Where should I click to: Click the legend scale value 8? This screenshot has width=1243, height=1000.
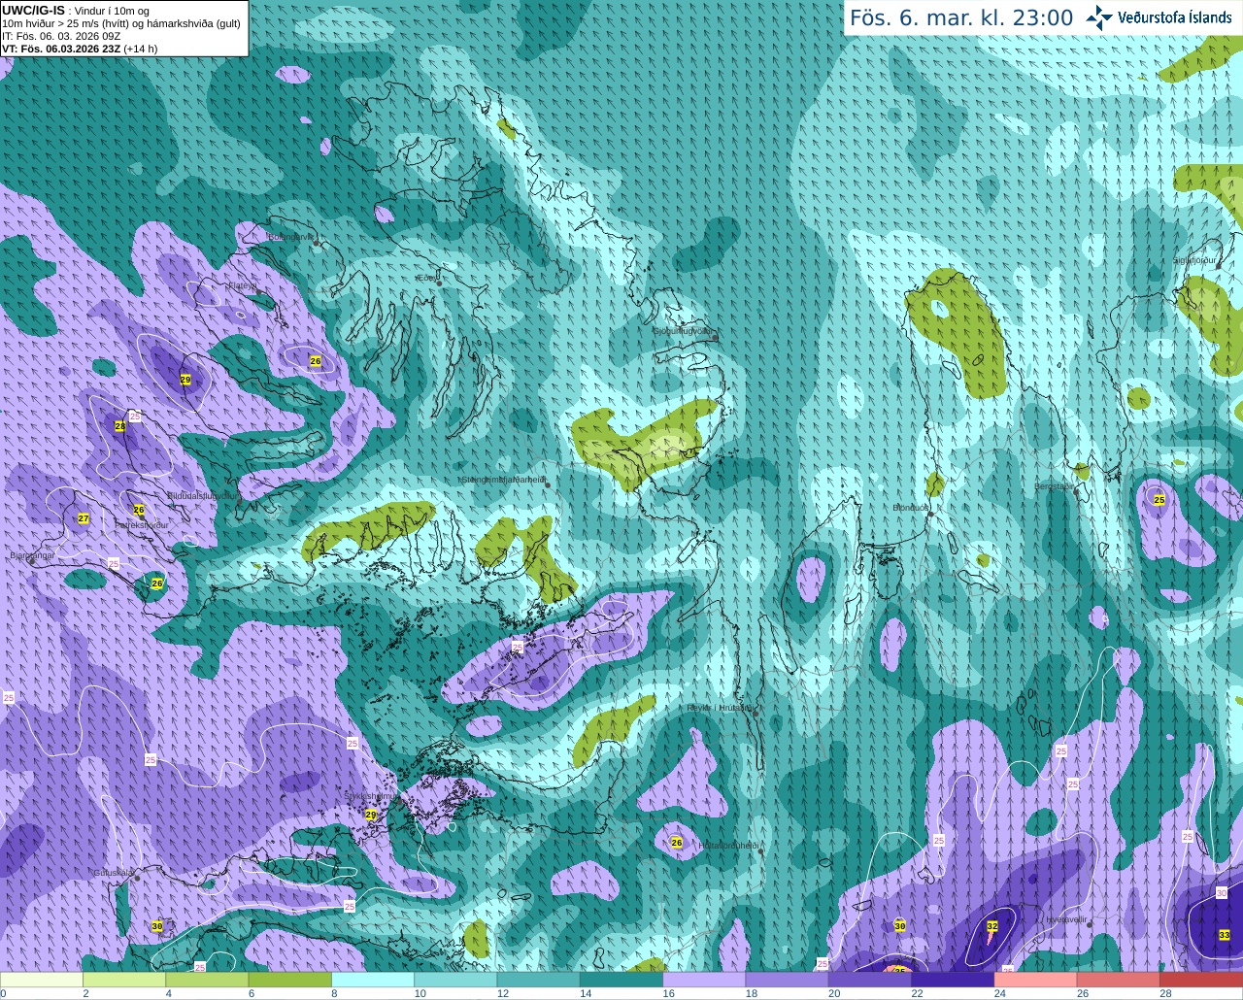334,993
